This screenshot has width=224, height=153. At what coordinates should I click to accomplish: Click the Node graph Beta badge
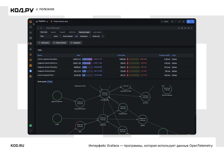(50, 82)
